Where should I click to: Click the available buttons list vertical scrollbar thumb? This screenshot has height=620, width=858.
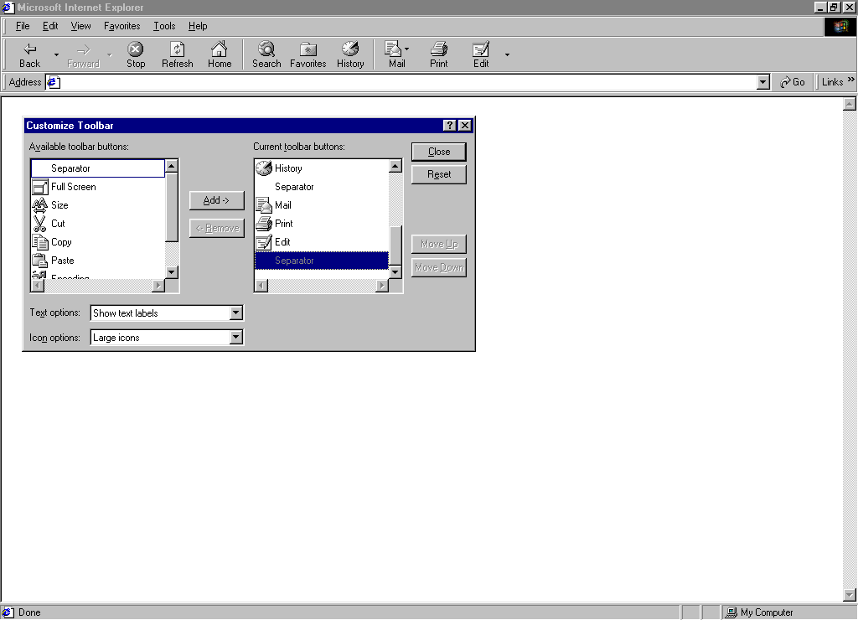click(171, 207)
